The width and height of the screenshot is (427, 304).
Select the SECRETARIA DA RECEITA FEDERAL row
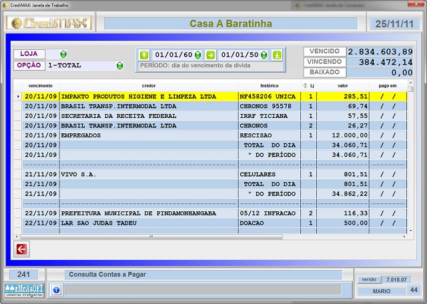pos(149,115)
